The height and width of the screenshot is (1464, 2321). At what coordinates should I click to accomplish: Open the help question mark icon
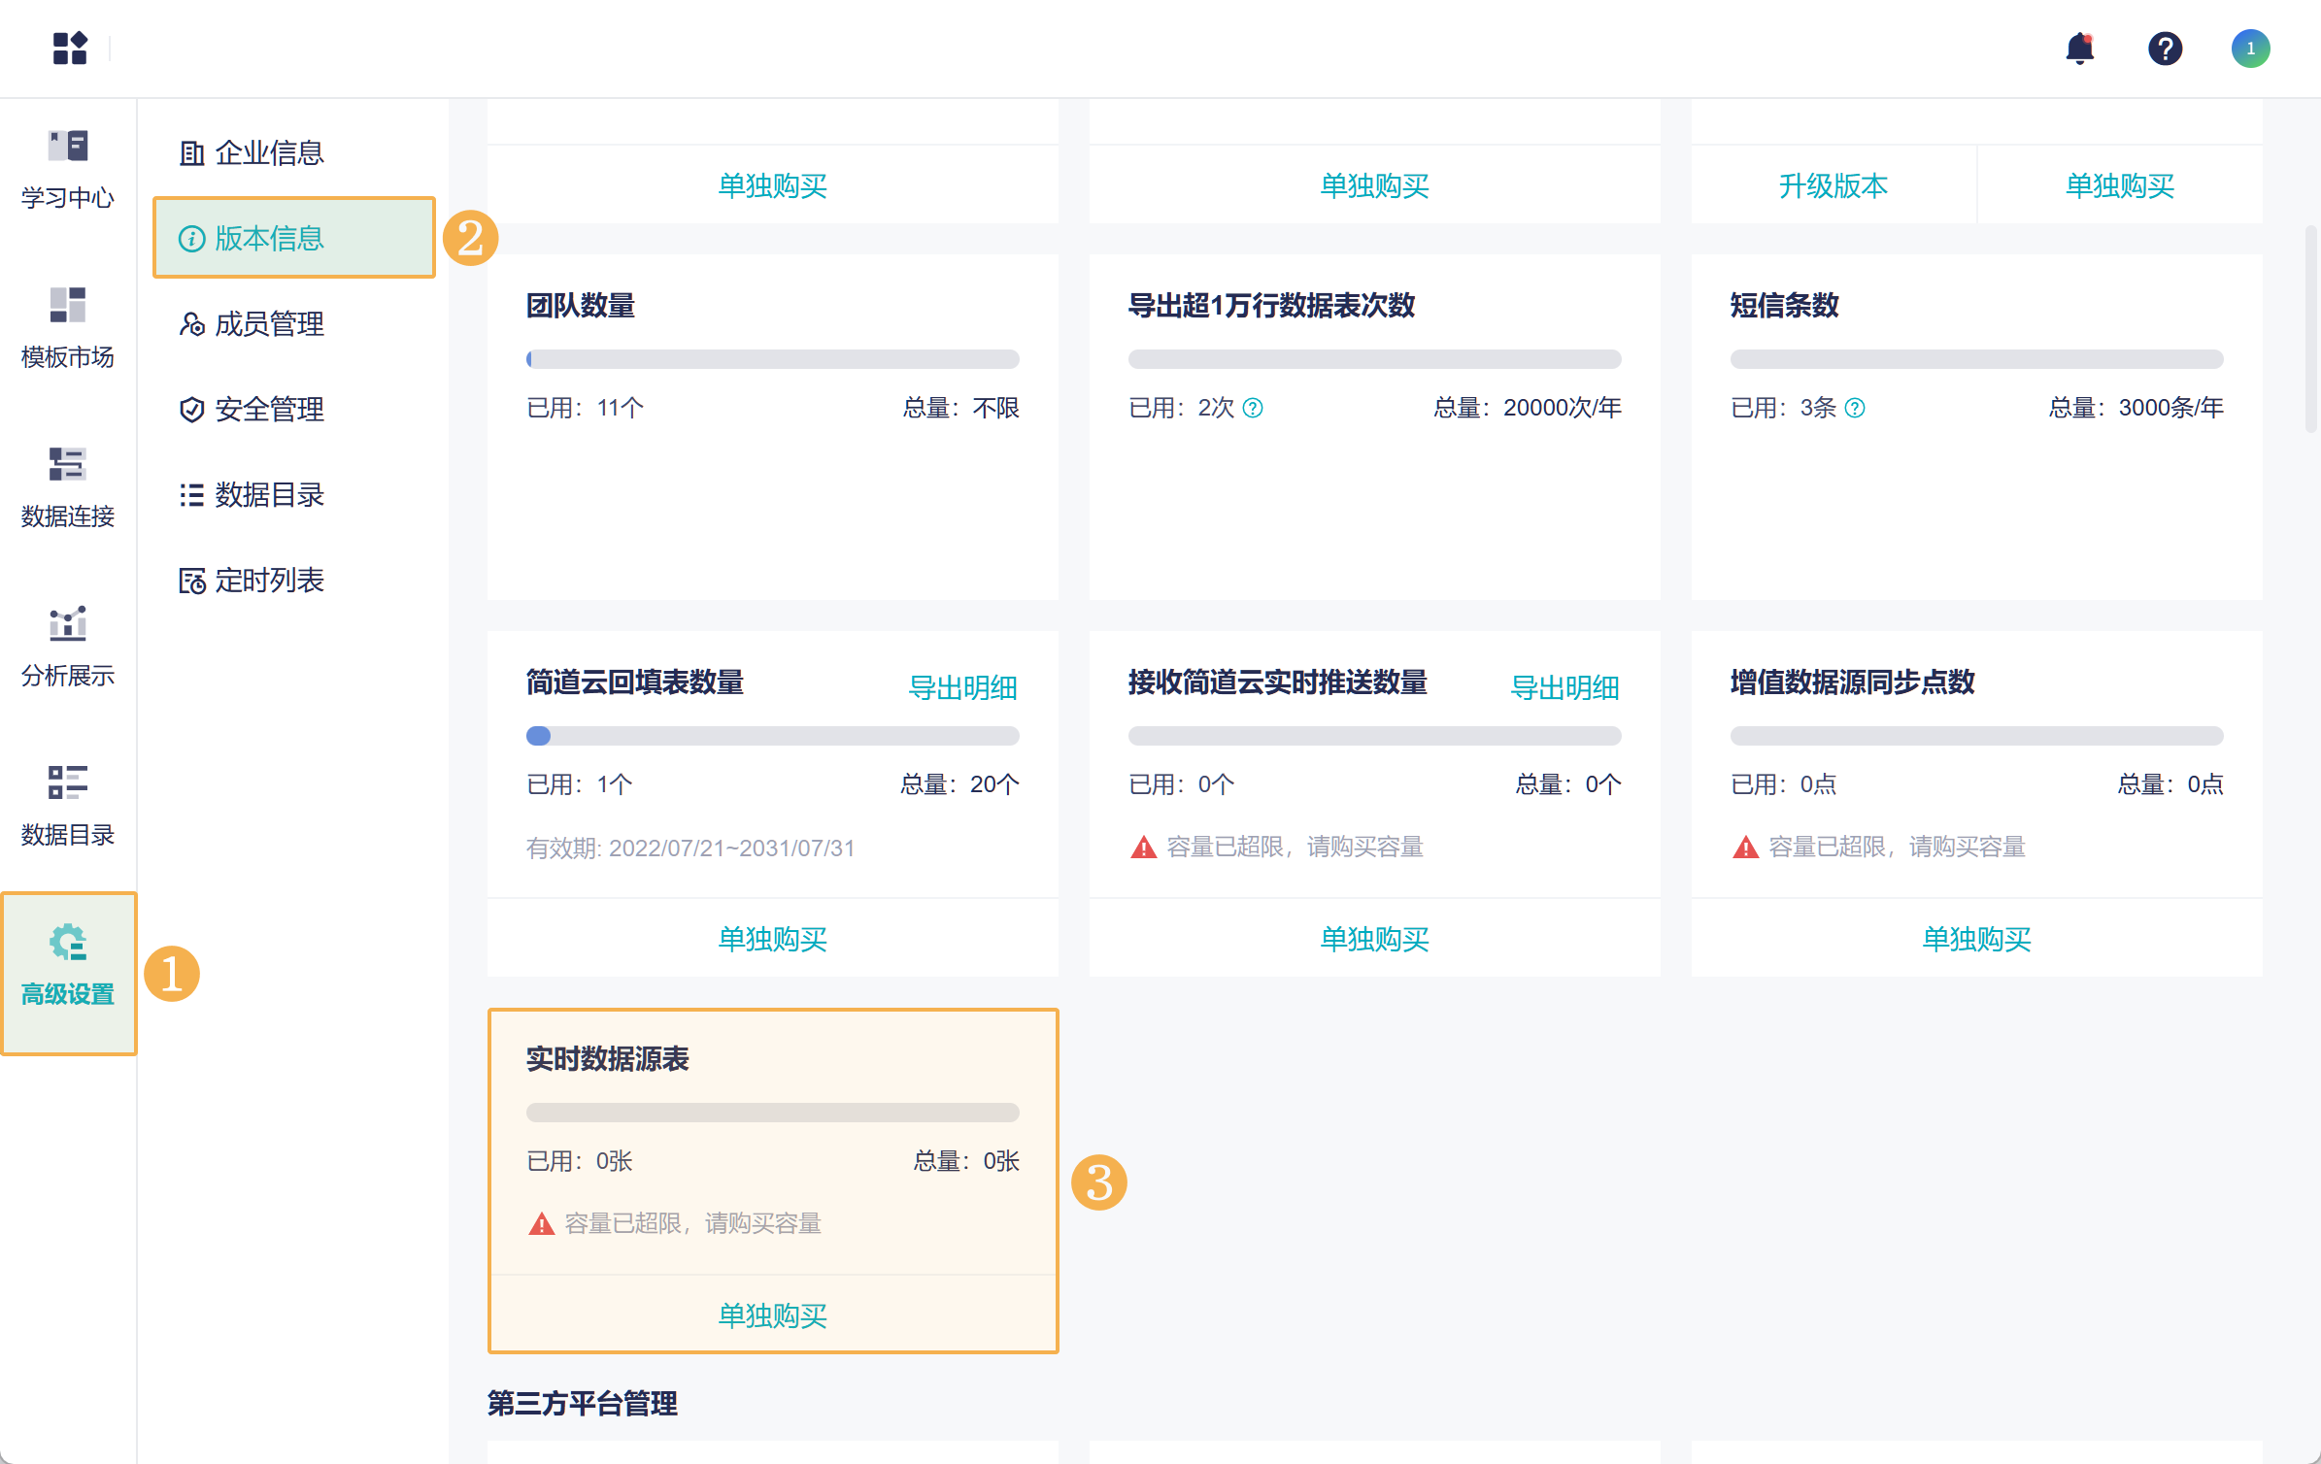coord(2165,48)
